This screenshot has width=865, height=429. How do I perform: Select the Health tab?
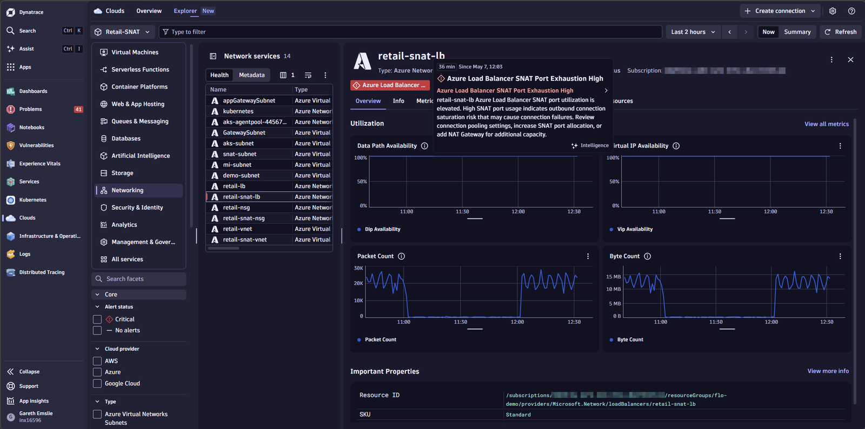click(219, 75)
